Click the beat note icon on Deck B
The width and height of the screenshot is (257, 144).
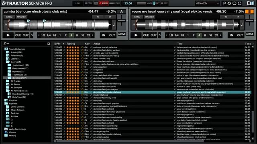pos(242,24)
